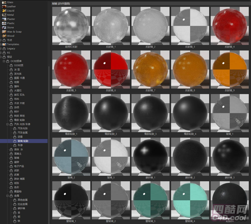Choose the 橡胶轮胎_1 rubber tire material
The width and height of the screenshot is (251, 224).
71,113
